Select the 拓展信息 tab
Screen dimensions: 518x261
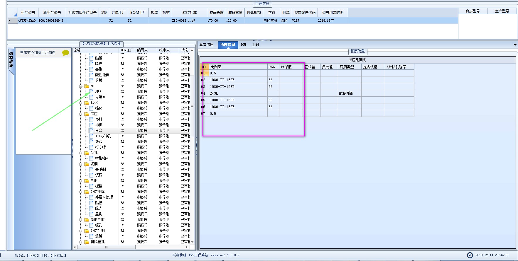228,45
